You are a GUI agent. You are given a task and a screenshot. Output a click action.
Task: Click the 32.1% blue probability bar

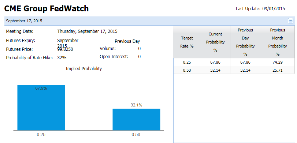pyautogui.click(x=136, y=120)
